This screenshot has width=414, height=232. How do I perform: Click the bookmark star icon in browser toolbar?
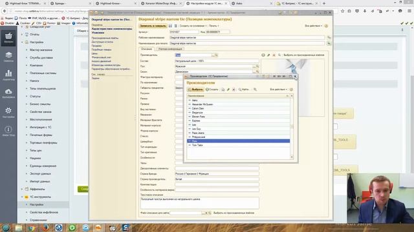pos(342,11)
